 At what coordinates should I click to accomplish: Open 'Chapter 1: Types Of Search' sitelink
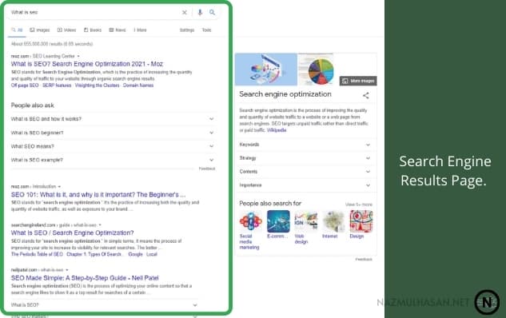pyautogui.click(x=94, y=254)
